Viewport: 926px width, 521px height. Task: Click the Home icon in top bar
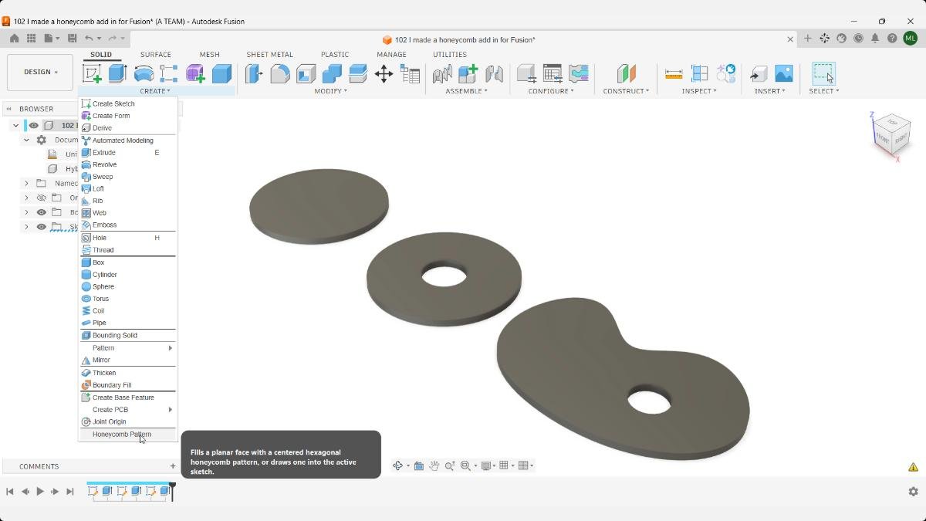coord(14,38)
